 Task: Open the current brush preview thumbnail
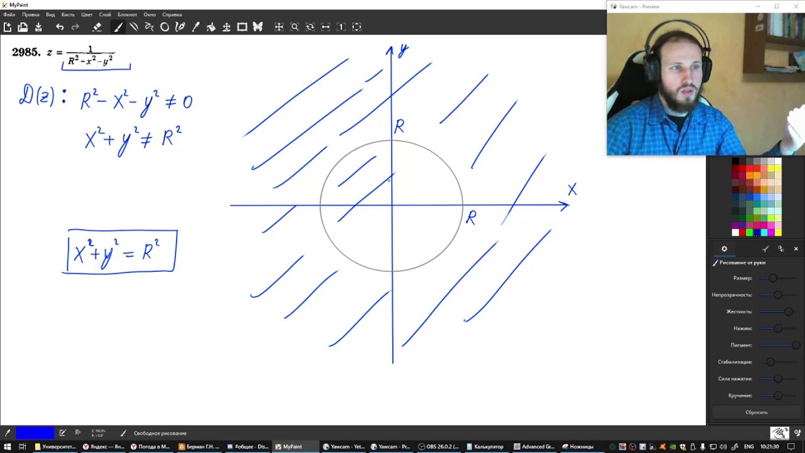[x=780, y=433]
